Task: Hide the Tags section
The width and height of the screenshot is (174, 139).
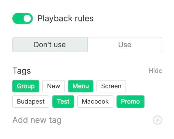Action: coord(155,71)
